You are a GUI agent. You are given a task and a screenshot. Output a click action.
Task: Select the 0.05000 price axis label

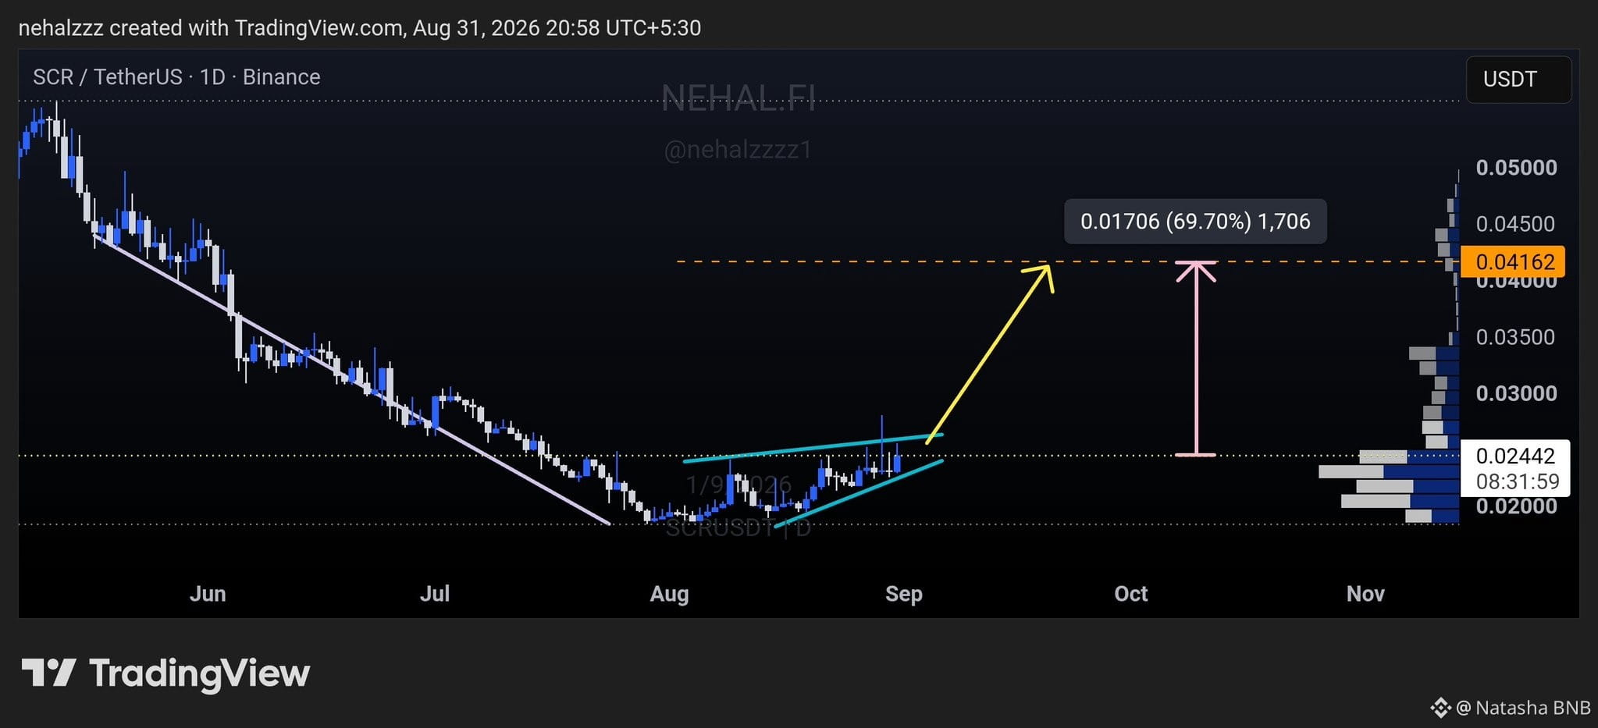pyautogui.click(x=1516, y=168)
